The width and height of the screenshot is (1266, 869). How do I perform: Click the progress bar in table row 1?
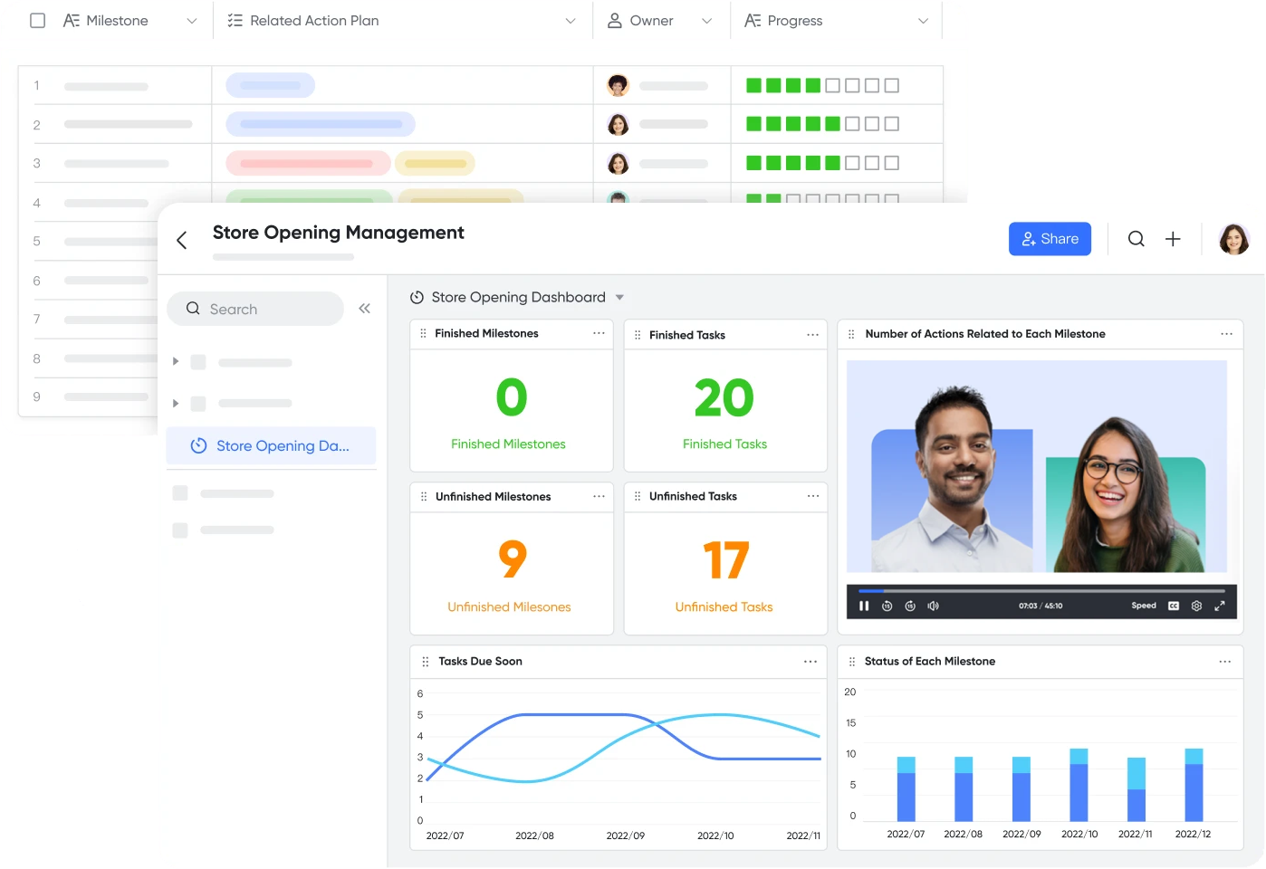[x=822, y=85]
